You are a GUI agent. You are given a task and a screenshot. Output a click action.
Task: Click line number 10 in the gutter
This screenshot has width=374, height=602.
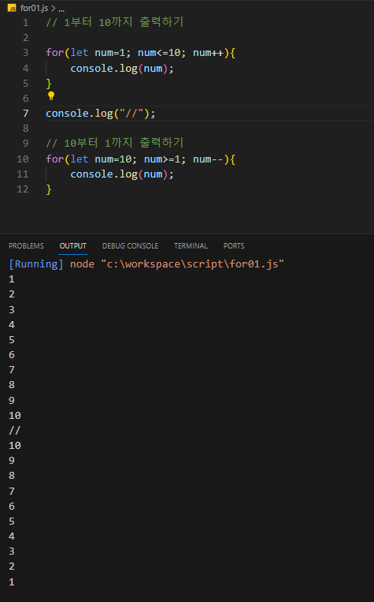coord(23,159)
